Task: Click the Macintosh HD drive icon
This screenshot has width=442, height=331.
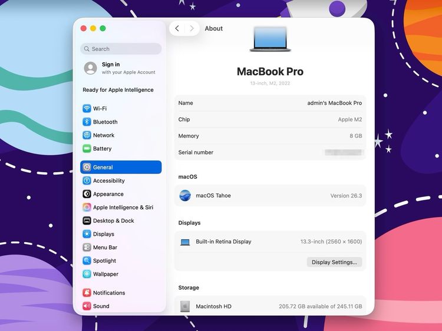Action: tap(185, 306)
